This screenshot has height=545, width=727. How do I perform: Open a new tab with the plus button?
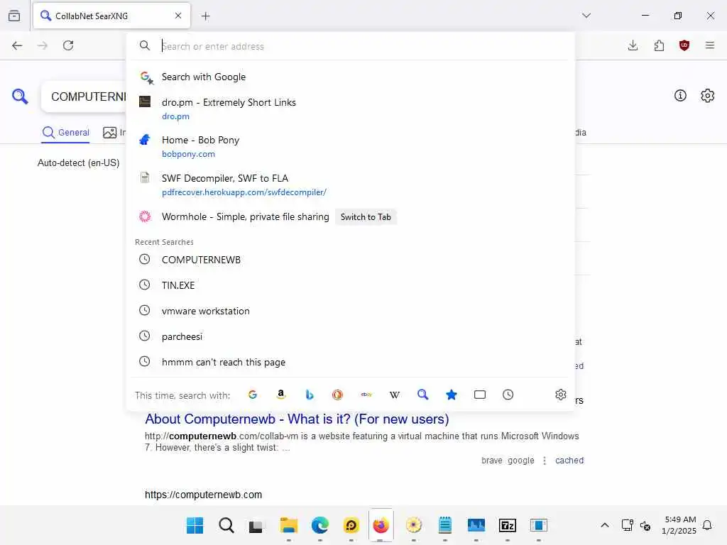pos(205,16)
